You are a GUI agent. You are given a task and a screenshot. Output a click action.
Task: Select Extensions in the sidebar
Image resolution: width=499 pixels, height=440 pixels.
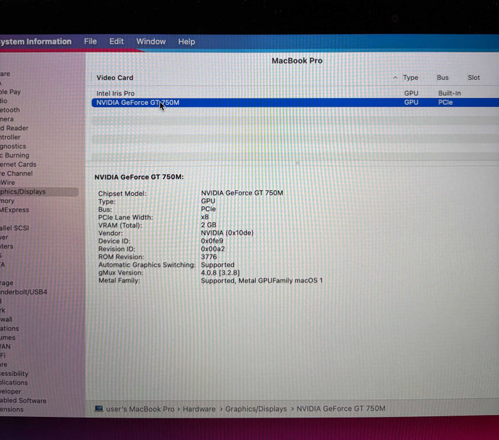[12, 409]
